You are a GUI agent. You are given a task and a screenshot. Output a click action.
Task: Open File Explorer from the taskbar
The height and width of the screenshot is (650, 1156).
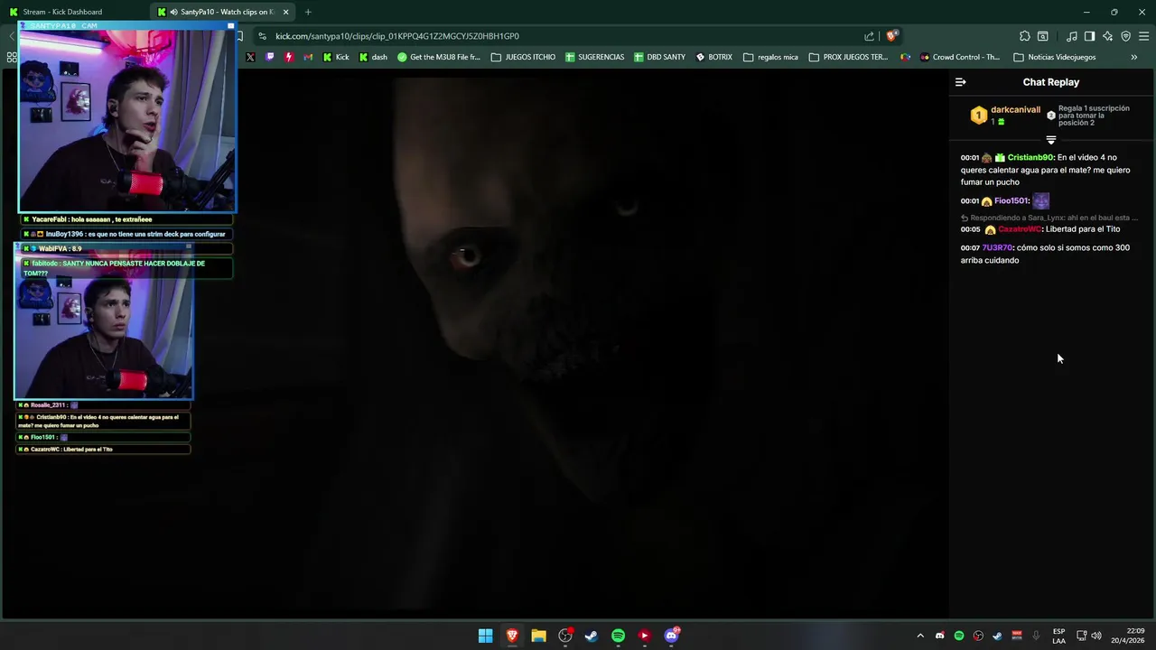click(x=538, y=636)
